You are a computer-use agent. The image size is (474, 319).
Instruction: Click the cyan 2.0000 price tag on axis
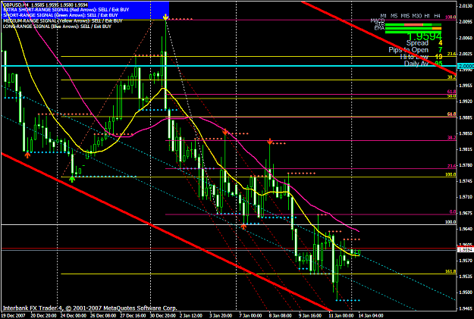[x=465, y=66]
